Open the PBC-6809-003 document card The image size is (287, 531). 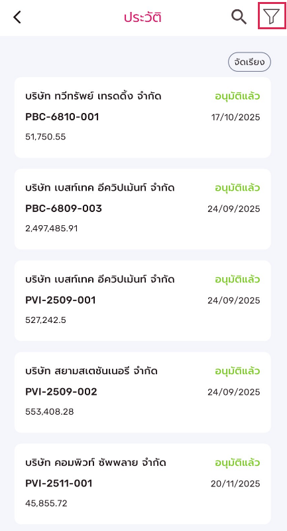[143, 209]
